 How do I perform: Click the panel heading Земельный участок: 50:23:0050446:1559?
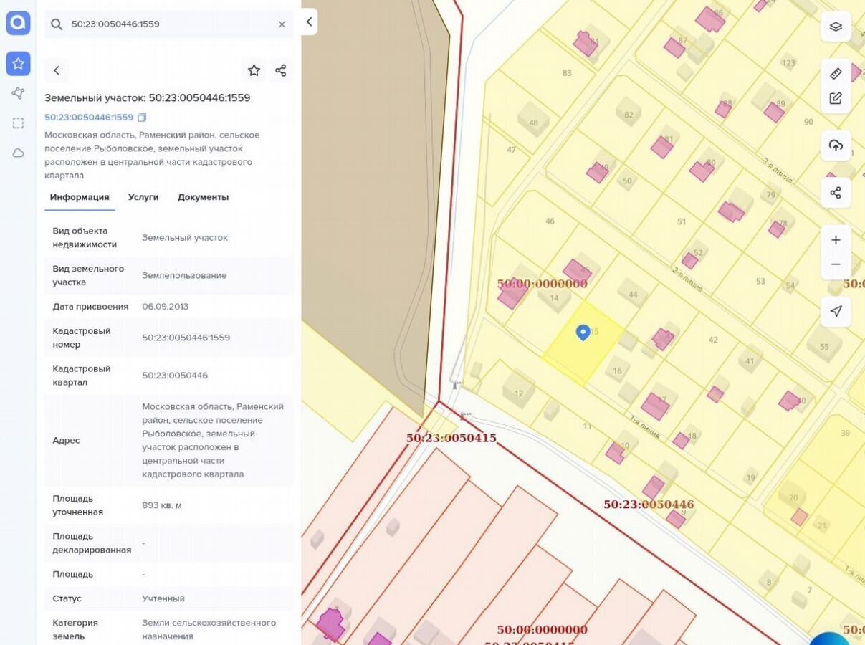148,97
